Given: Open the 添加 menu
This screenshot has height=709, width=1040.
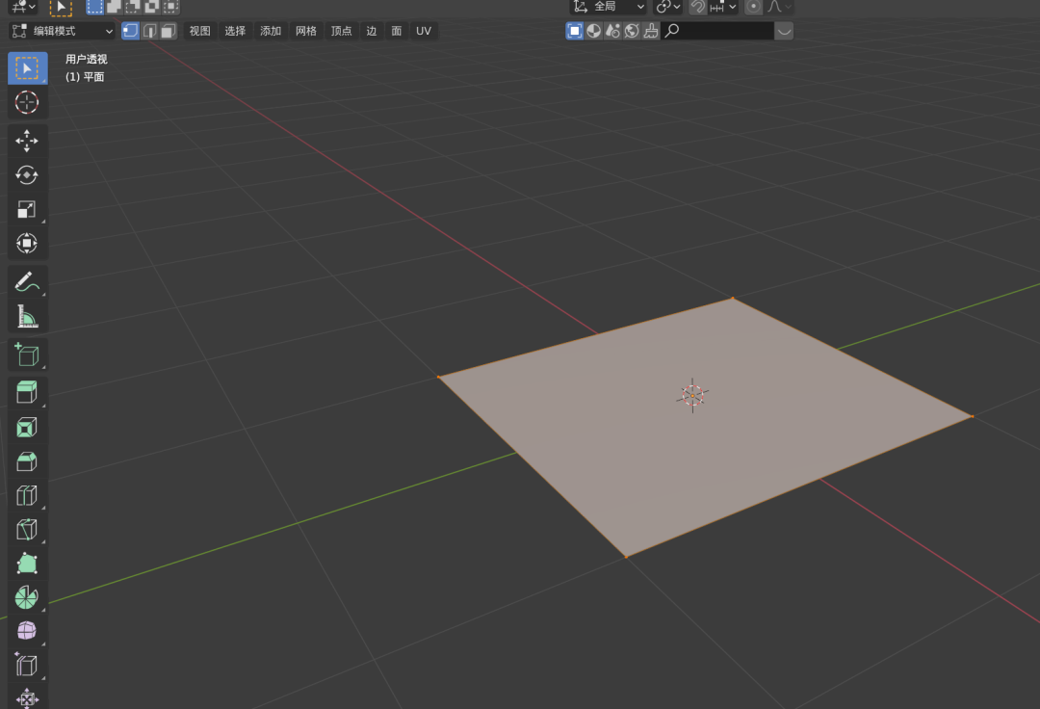Looking at the screenshot, I should [x=271, y=31].
